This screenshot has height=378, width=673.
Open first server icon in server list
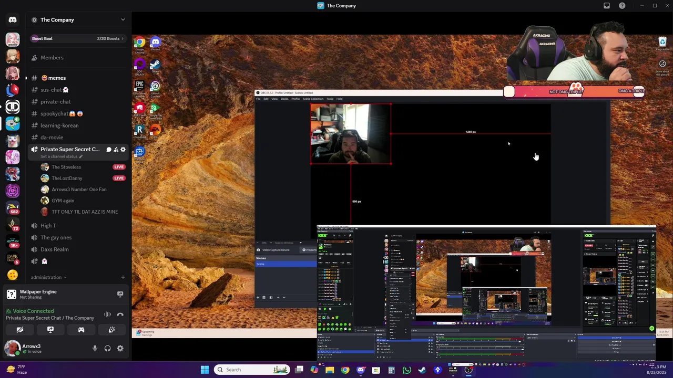(13, 39)
